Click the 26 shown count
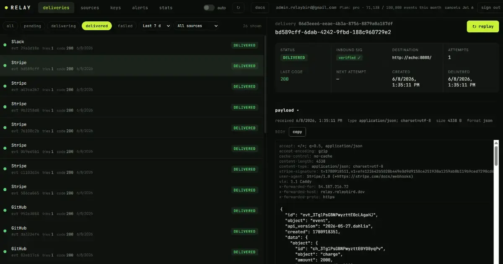 252,26
